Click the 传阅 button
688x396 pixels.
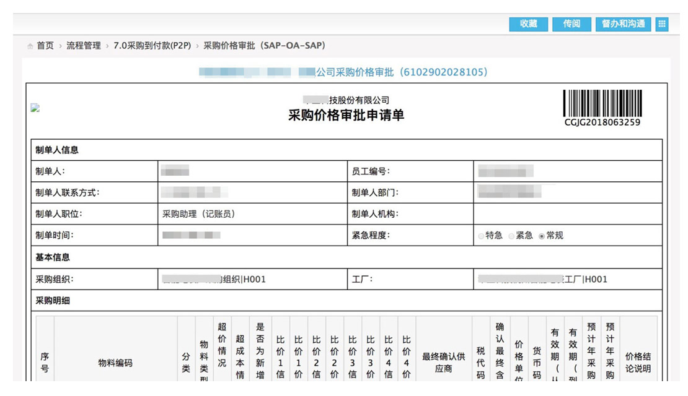(571, 24)
